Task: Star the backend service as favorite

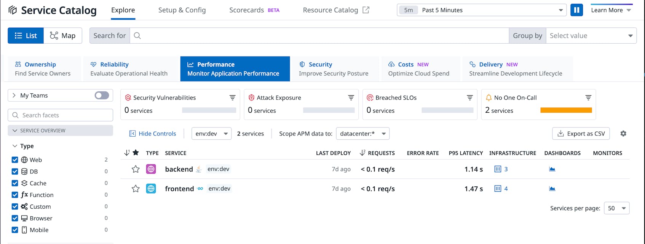Action: point(136,169)
